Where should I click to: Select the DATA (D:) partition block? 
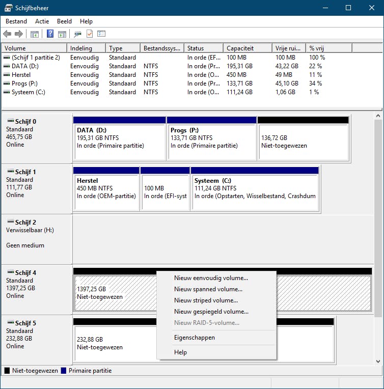point(119,140)
